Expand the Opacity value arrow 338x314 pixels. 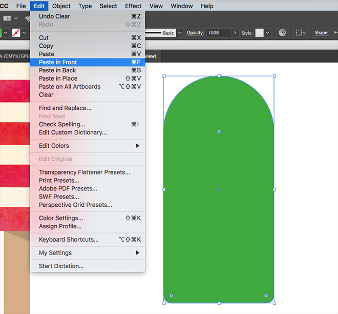coord(235,33)
